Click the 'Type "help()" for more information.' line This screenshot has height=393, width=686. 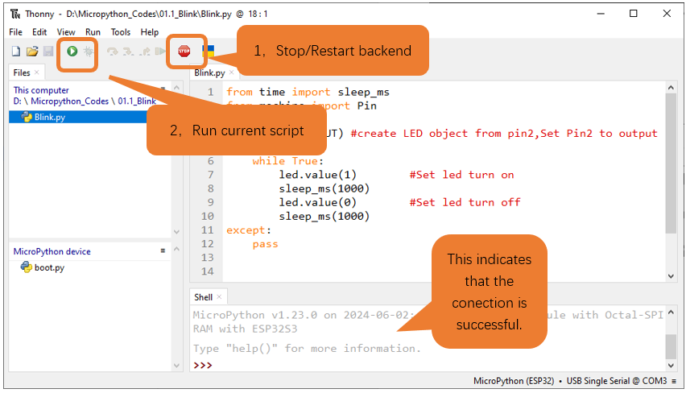pos(307,349)
